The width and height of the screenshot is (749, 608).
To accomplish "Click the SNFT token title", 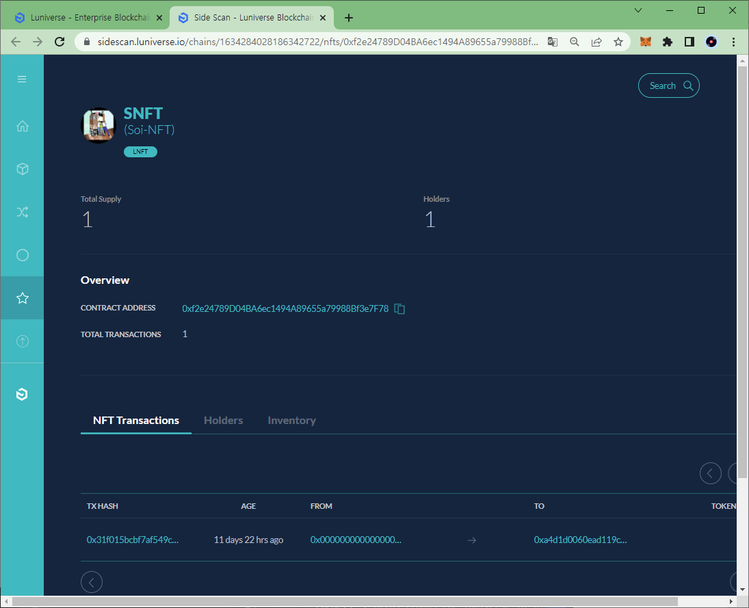I will click(x=144, y=114).
